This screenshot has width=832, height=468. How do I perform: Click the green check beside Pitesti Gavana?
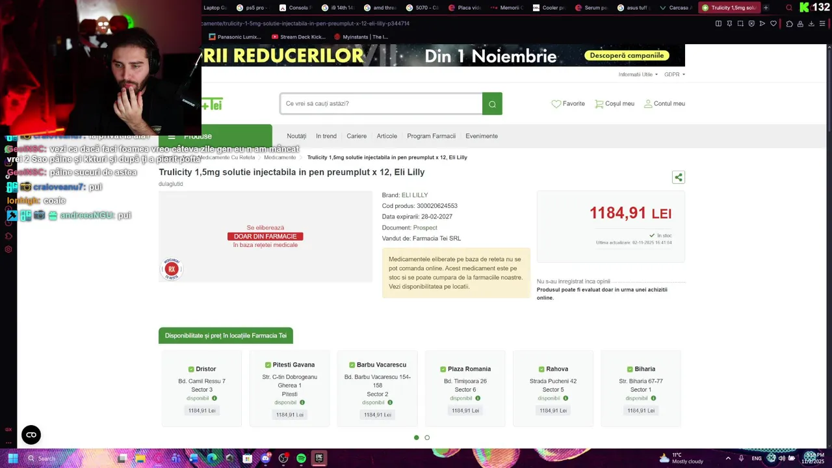click(x=268, y=365)
